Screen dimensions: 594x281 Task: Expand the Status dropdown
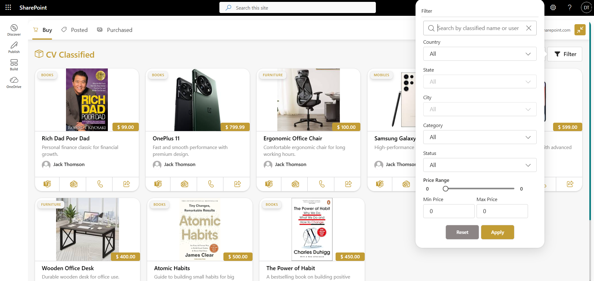pos(480,165)
